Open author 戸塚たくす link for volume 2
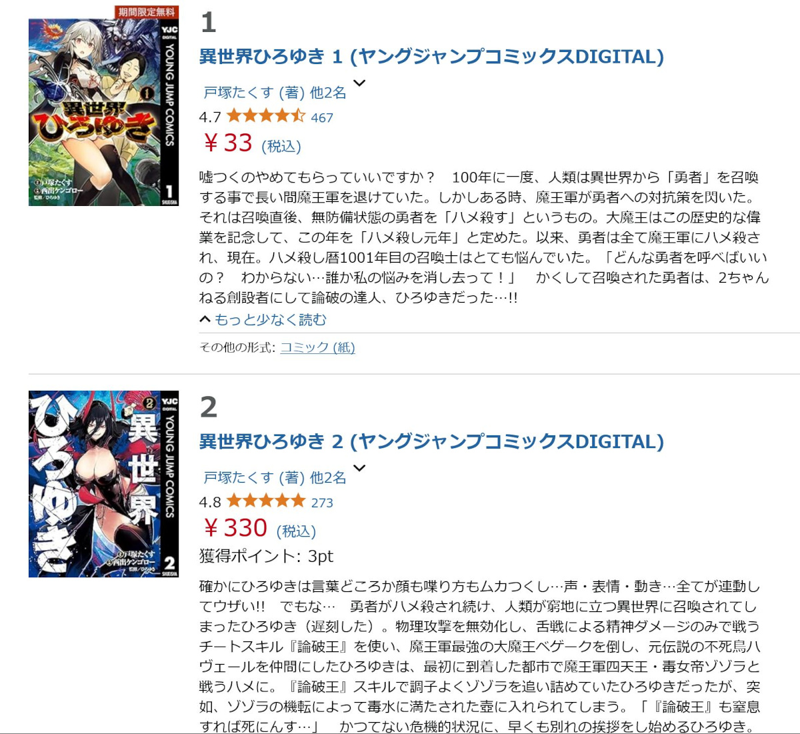 coord(239,477)
